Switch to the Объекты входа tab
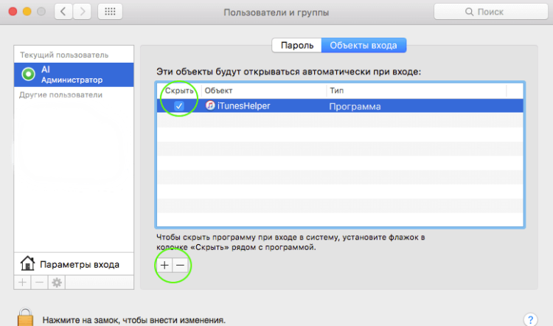This screenshot has width=553, height=326. (x=364, y=46)
